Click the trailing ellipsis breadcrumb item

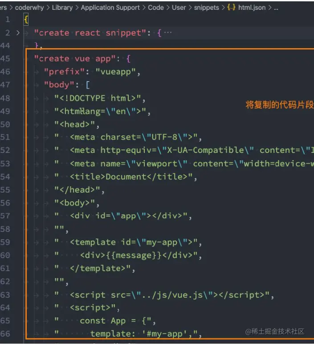[x=276, y=8]
